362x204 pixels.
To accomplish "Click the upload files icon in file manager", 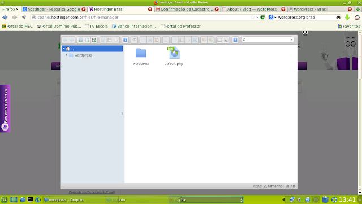I will click(x=94, y=40).
